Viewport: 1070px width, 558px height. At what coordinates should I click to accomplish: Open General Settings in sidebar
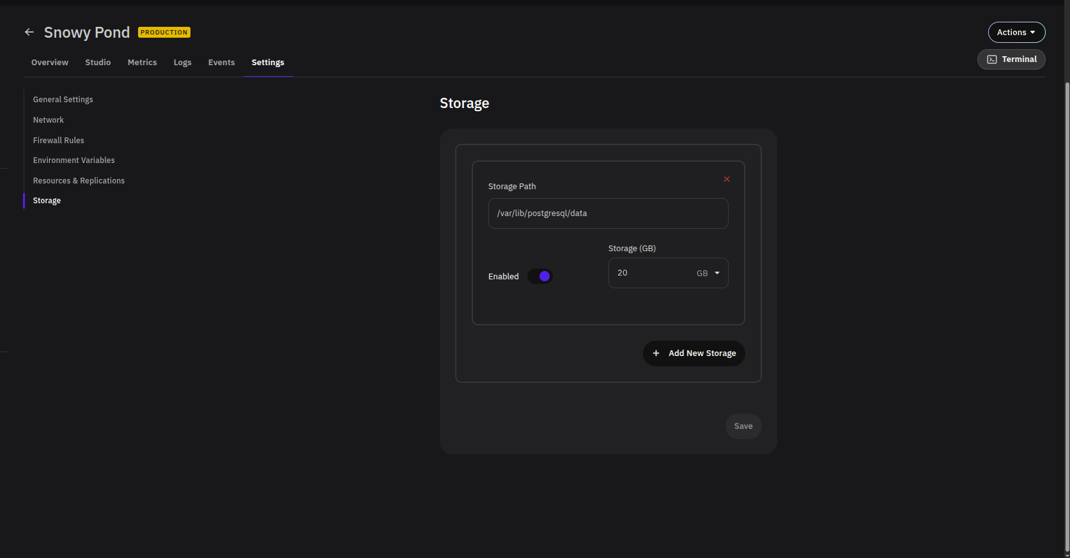coord(63,100)
